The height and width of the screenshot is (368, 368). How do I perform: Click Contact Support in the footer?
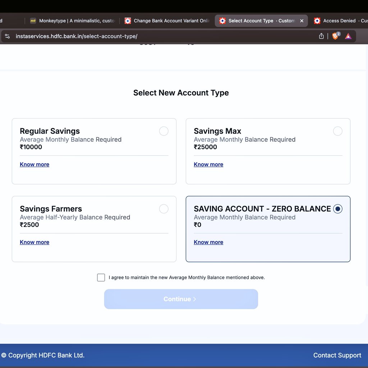coord(337,355)
